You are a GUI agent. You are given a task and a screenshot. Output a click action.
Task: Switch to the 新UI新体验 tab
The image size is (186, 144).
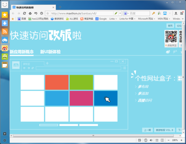click(50, 52)
